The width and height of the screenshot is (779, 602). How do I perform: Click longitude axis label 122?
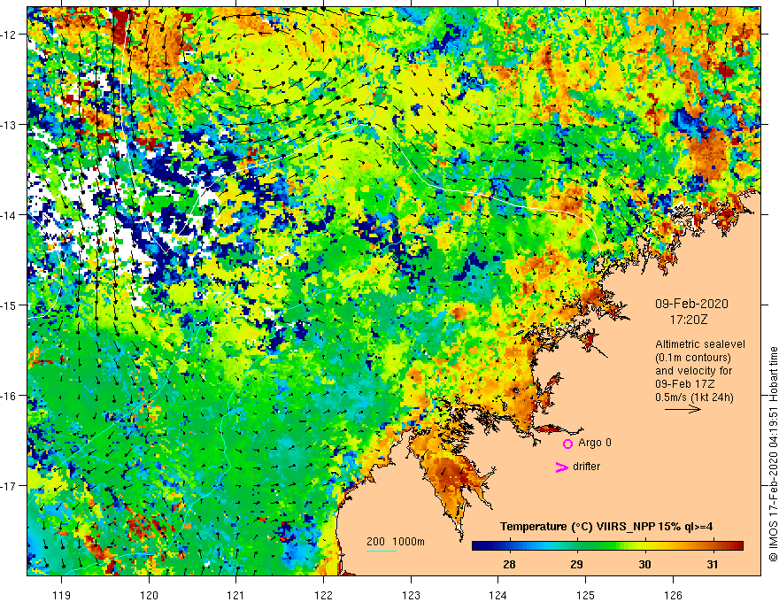click(323, 595)
